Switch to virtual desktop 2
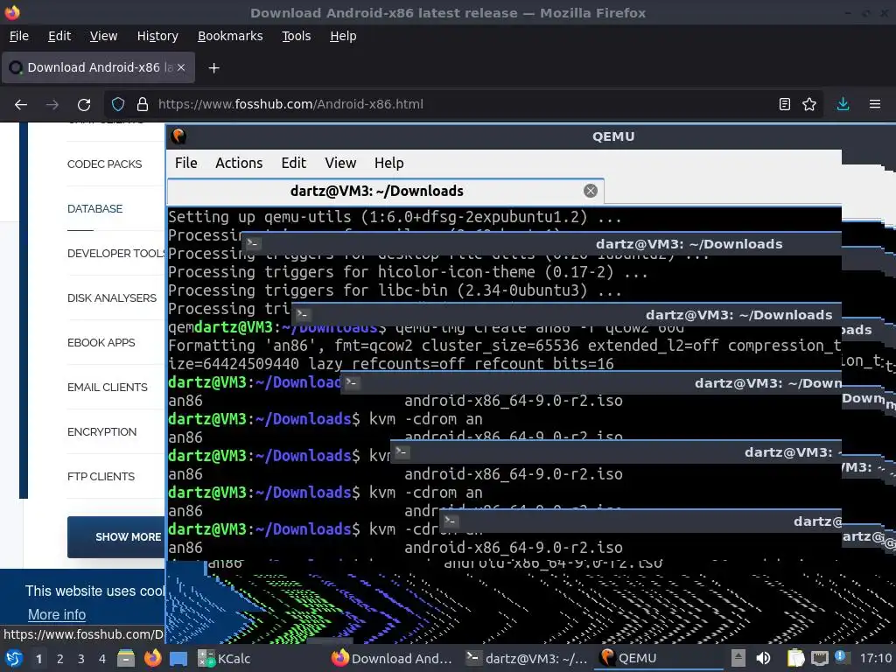The width and height of the screenshot is (896, 672). tap(60, 659)
